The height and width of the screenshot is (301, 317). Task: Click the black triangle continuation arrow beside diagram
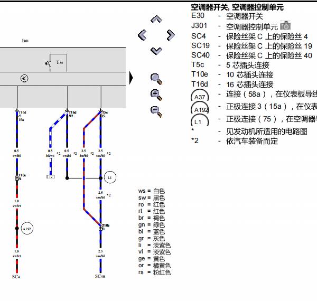pos(131,78)
